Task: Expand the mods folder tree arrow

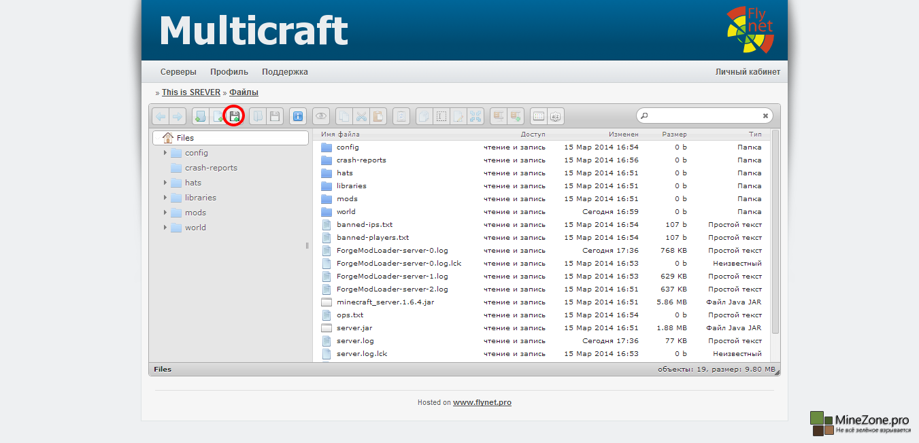Action: 165,213
